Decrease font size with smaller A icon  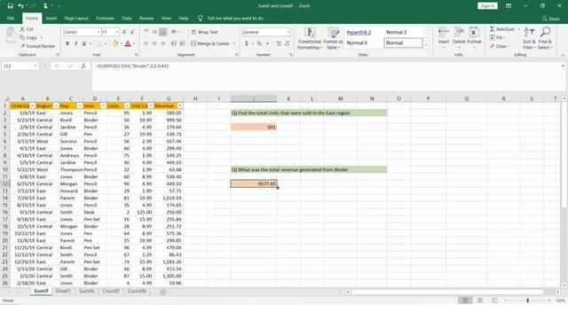point(132,32)
